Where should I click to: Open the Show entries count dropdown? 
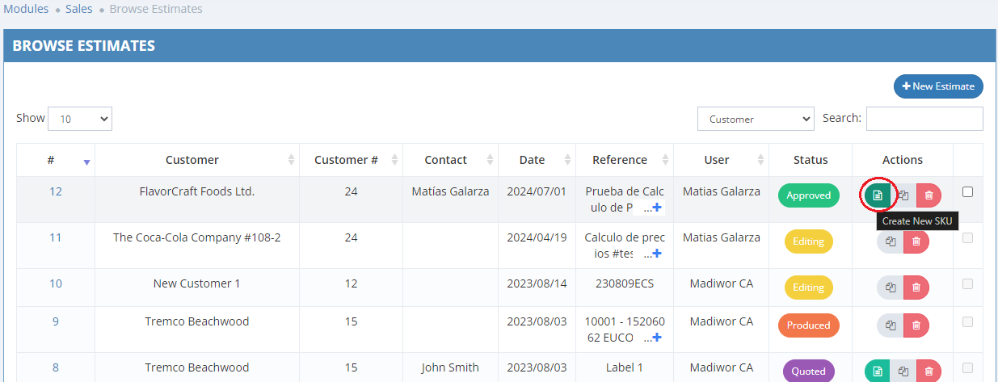click(80, 119)
